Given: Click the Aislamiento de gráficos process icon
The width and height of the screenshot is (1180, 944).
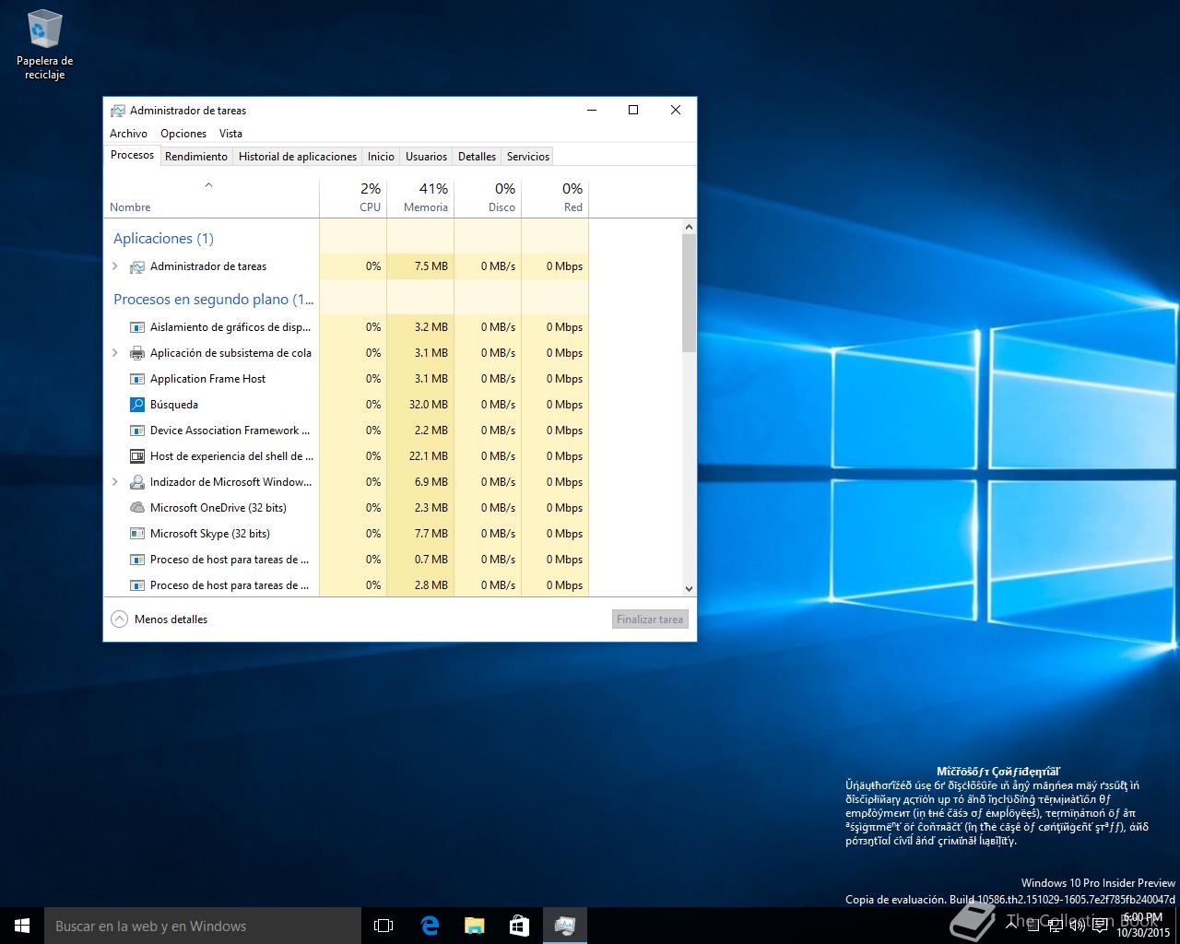Looking at the screenshot, I should pyautogui.click(x=137, y=327).
